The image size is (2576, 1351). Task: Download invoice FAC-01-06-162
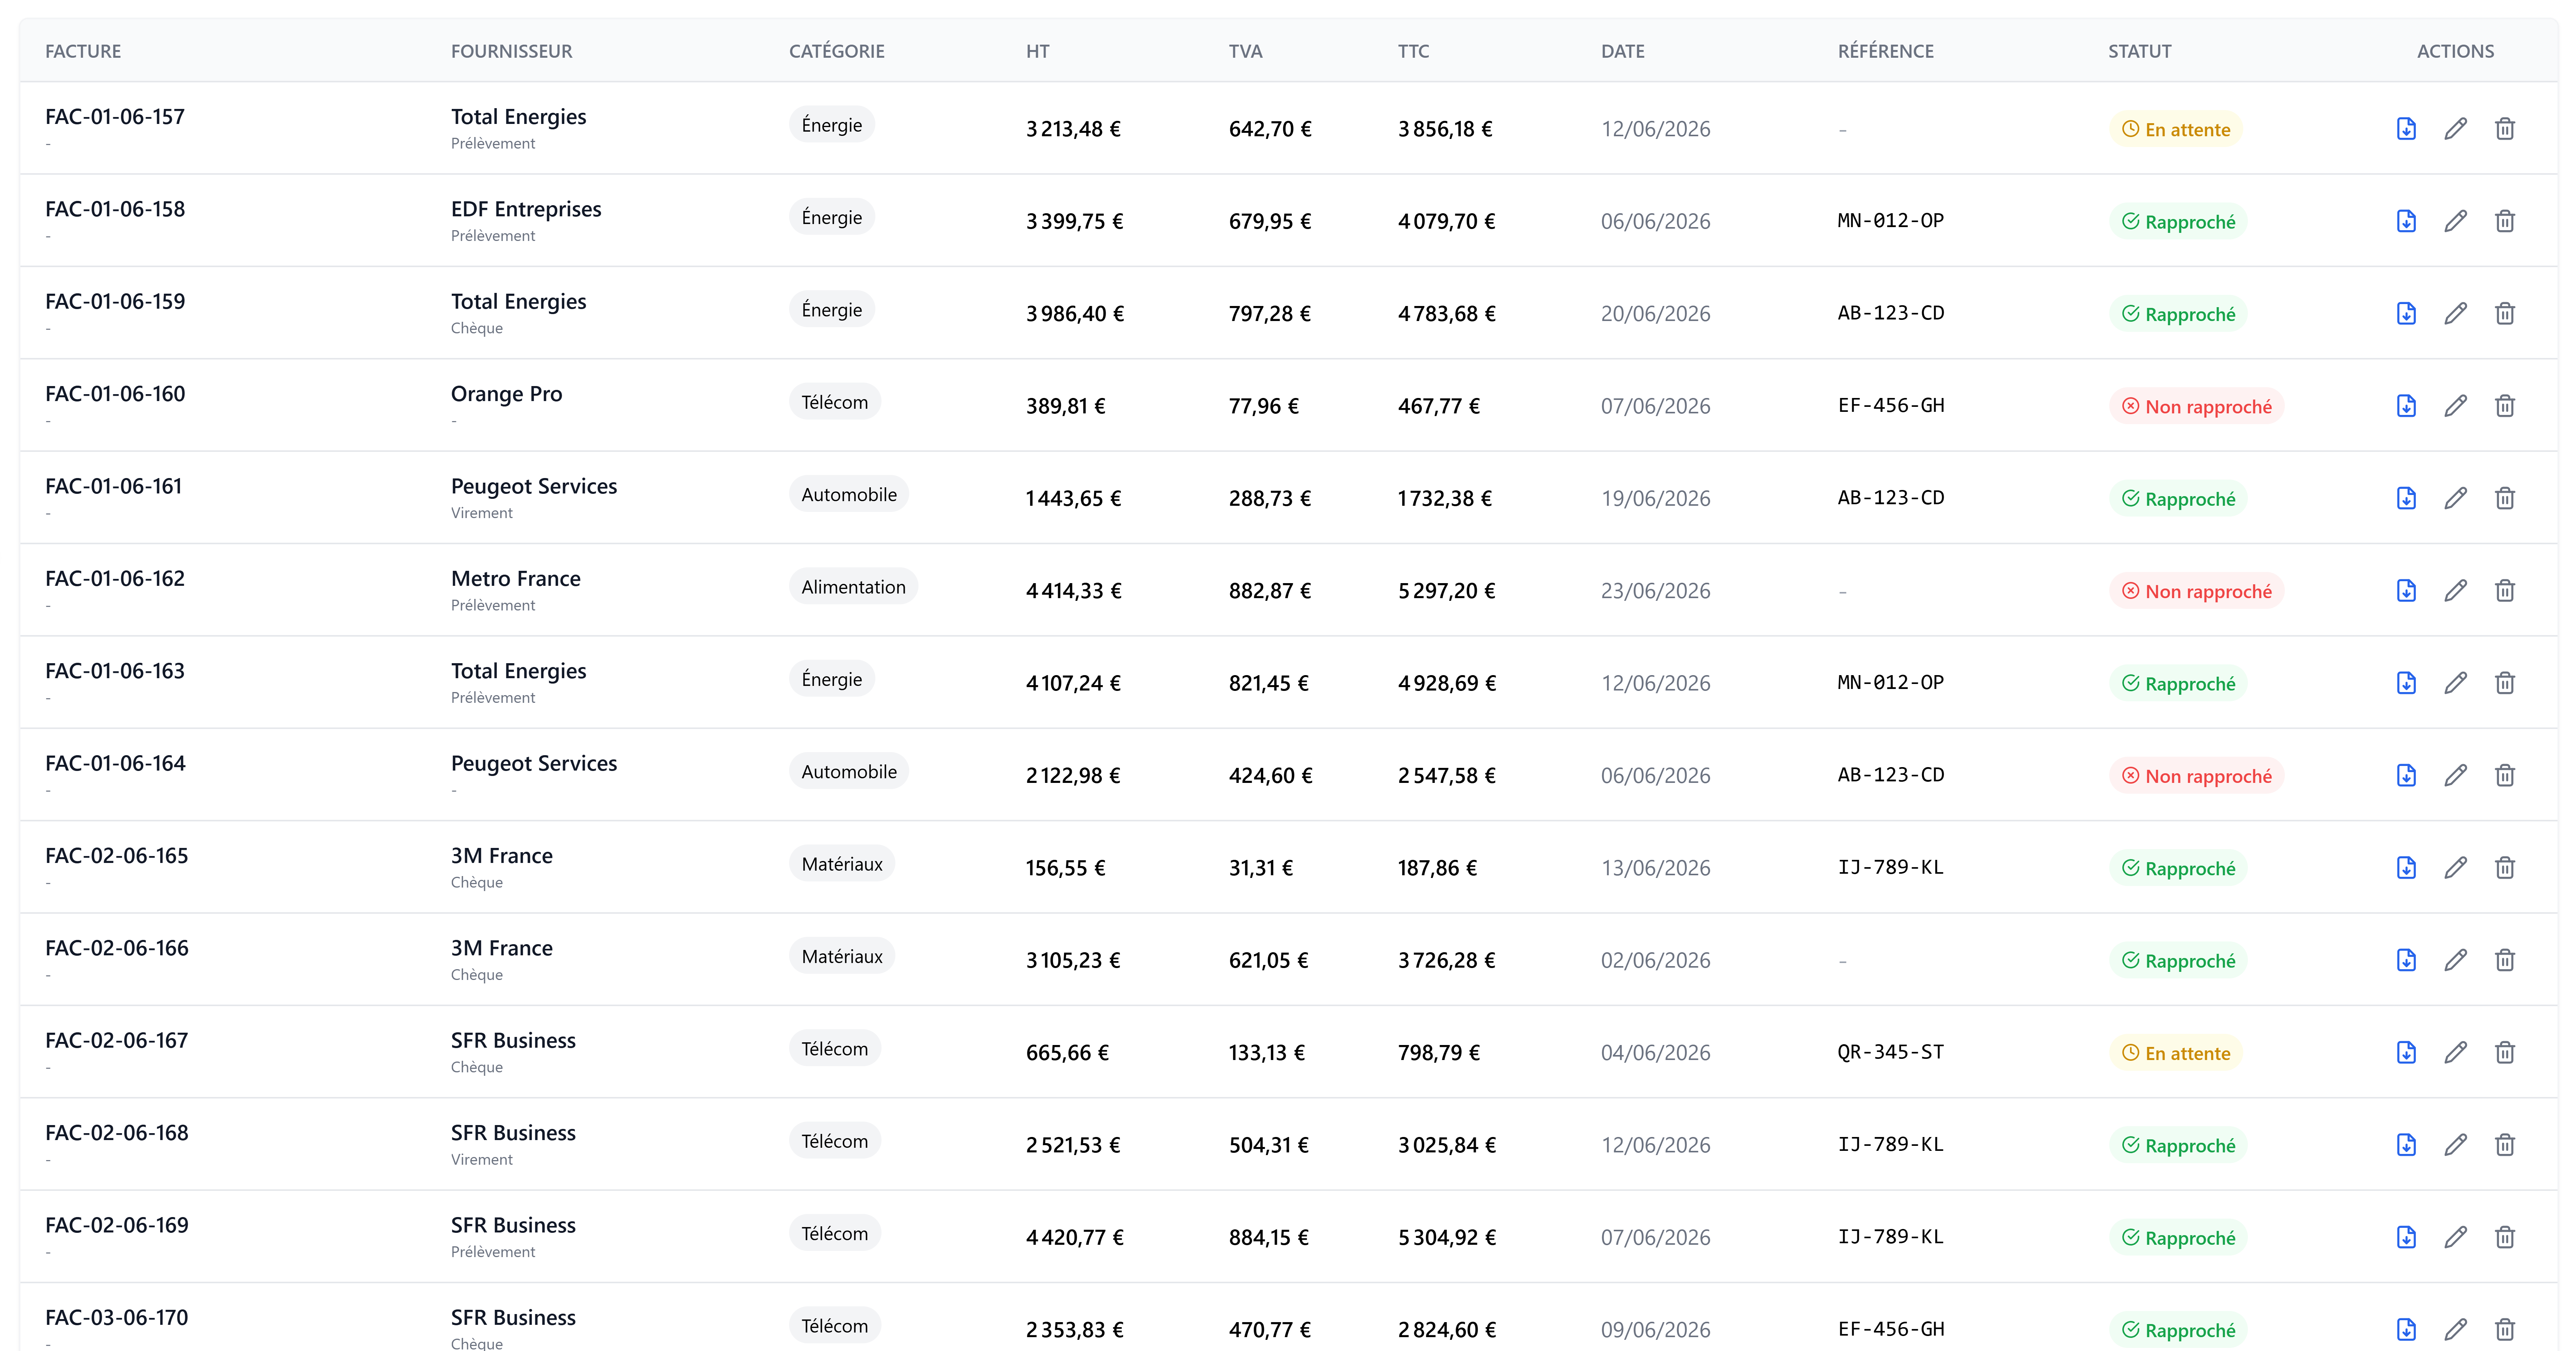pos(2406,590)
